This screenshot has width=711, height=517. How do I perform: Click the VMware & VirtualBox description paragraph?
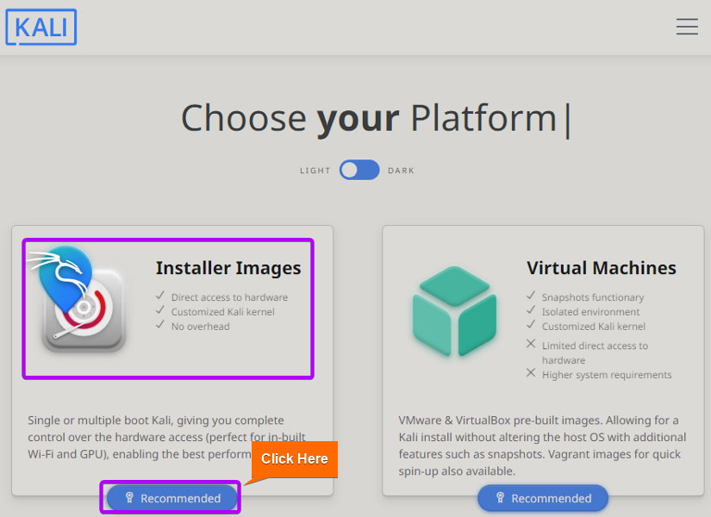[x=542, y=445]
